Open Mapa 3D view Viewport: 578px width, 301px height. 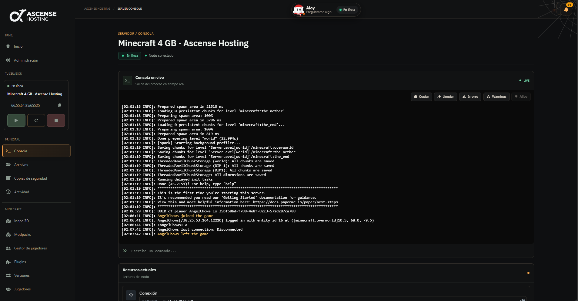[x=36, y=221]
